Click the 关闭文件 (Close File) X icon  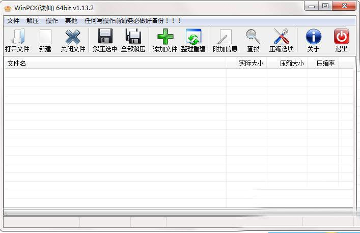click(73, 37)
